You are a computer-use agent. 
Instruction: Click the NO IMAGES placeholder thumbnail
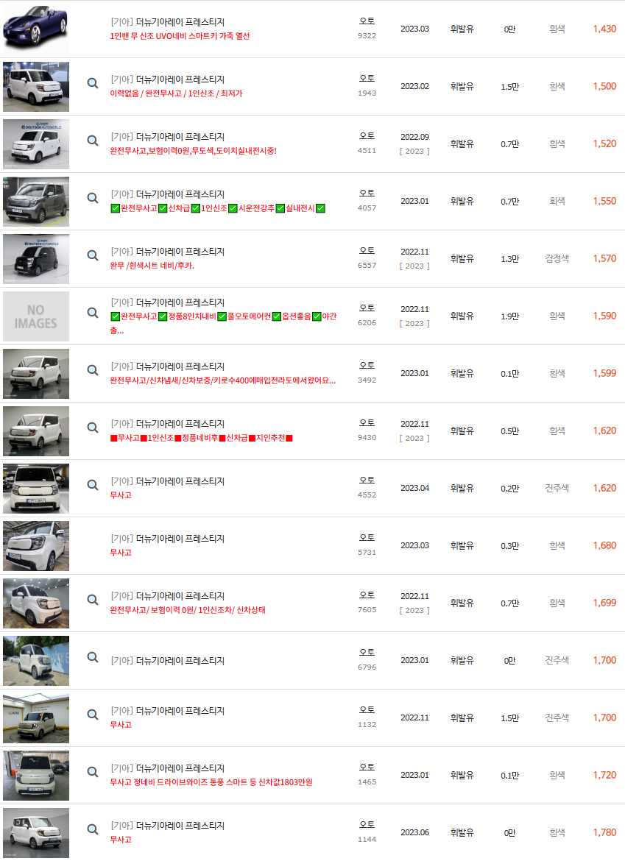point(36,316)
